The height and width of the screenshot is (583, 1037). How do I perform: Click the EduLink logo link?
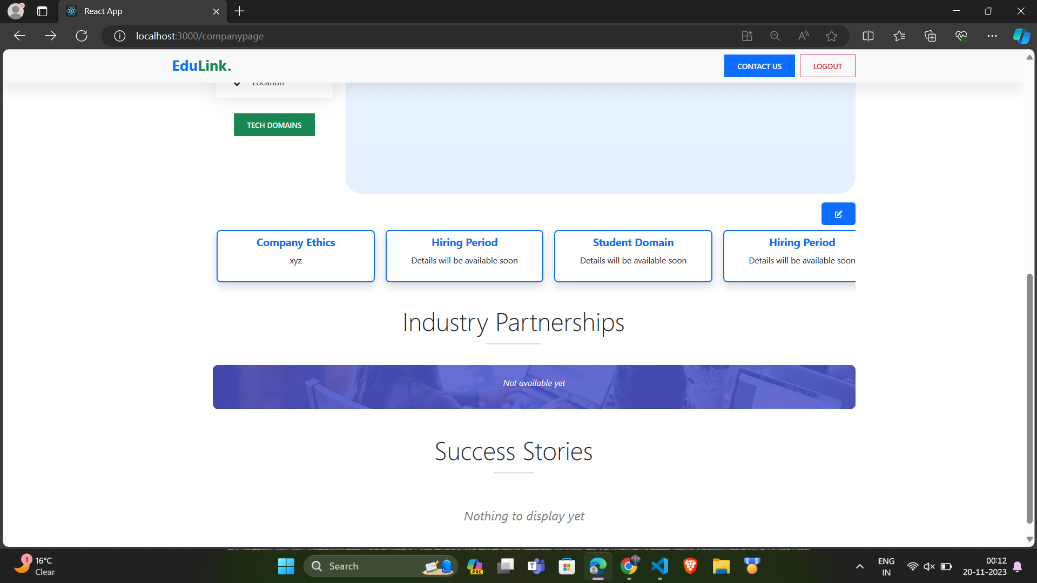201,66
